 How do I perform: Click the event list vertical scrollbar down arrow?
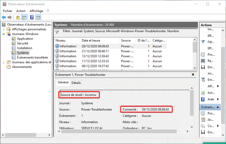[x=194, y=68]
